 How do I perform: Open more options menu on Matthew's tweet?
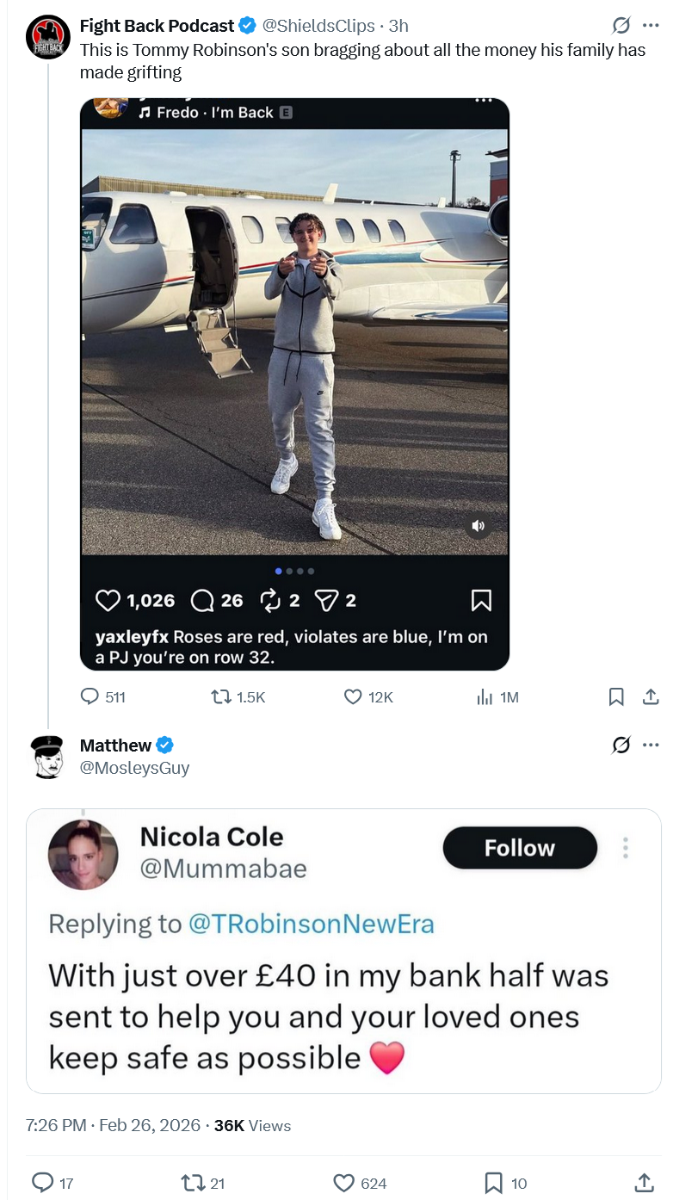[651, 745]
